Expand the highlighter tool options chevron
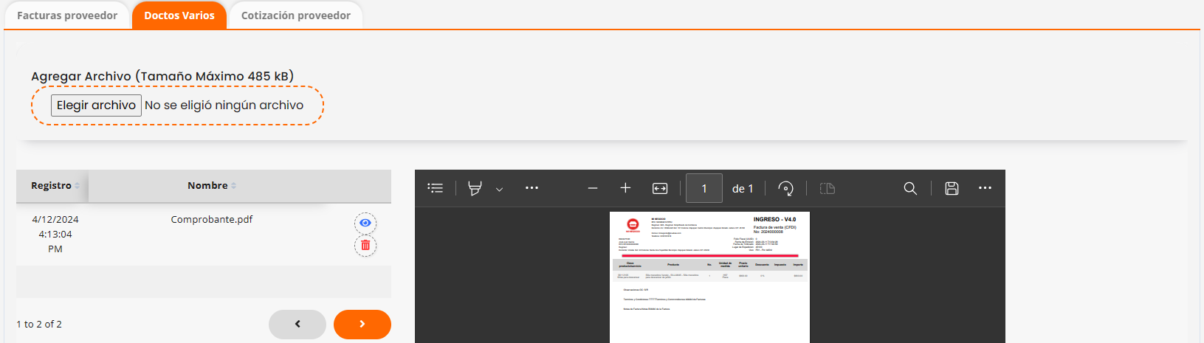Viewport: 1204px width, 343px height. coord(499,189)
